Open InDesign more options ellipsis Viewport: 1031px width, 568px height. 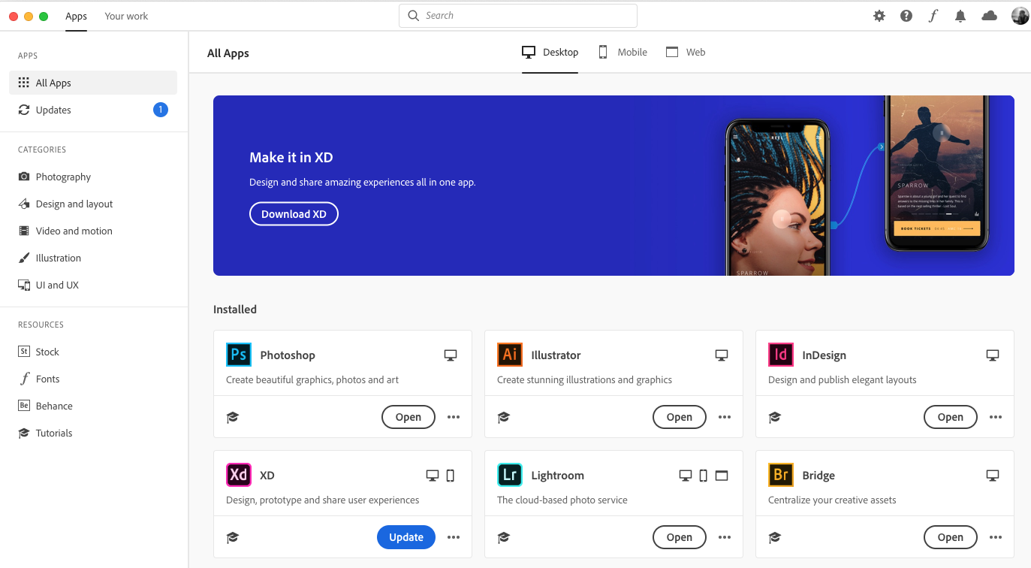(996, 417)
